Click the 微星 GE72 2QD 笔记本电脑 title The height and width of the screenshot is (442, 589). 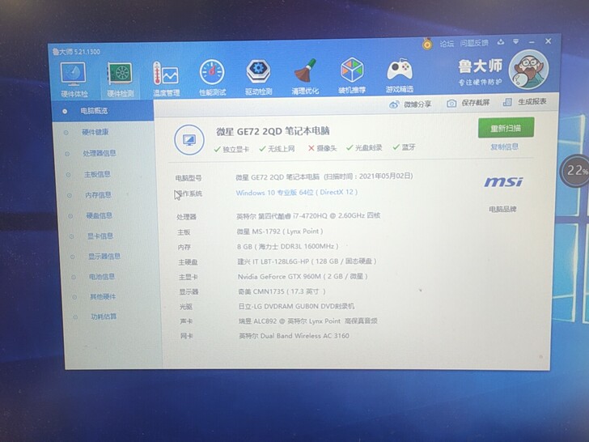pyautogui.click(x=273, y=131)
